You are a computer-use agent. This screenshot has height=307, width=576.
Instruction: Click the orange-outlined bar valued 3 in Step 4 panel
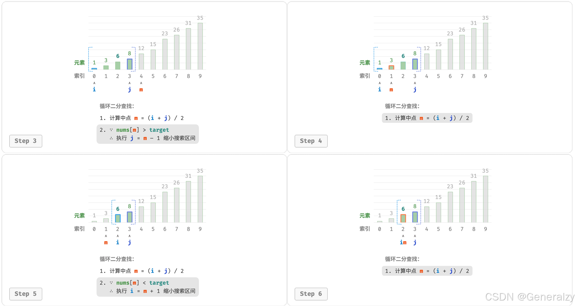point(391,67)
